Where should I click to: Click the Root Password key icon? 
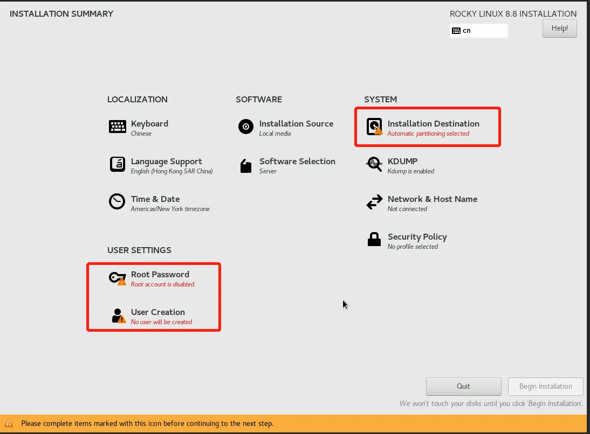click(x=118, y=278)
